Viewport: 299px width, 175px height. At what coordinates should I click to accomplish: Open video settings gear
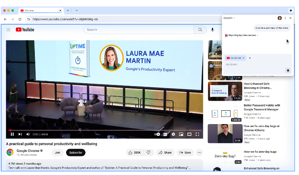173,134
